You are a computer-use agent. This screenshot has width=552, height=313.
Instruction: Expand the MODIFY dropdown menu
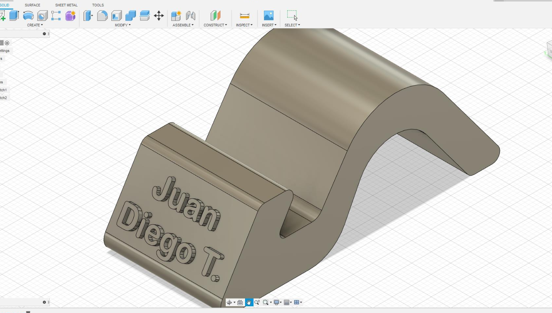123,25
